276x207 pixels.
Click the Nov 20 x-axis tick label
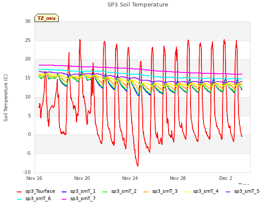pyautogui.click(x=82, y=178)
